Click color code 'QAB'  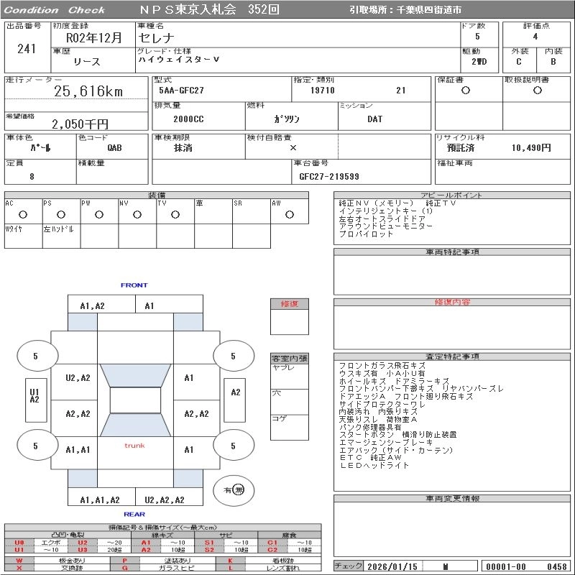pos(114,147)
